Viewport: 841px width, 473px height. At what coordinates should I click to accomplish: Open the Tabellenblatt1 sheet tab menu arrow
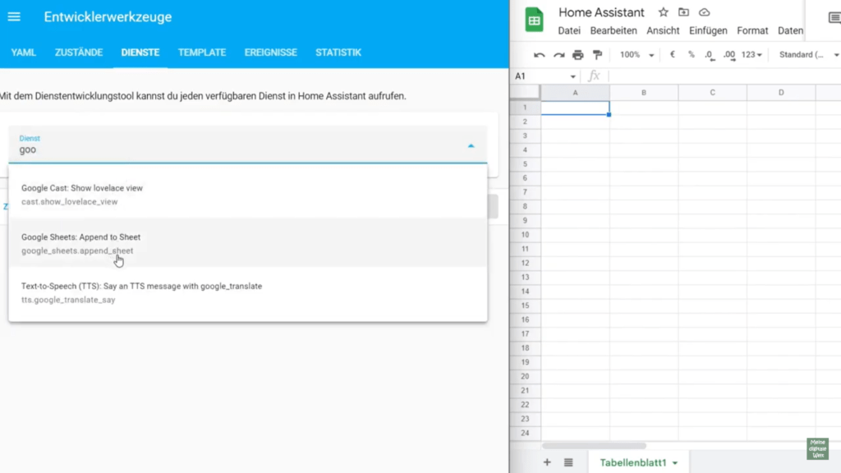676,462
